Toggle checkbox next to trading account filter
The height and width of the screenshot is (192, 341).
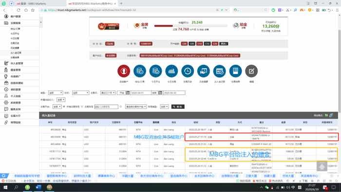pyautogui.click(x=64, y=107)
